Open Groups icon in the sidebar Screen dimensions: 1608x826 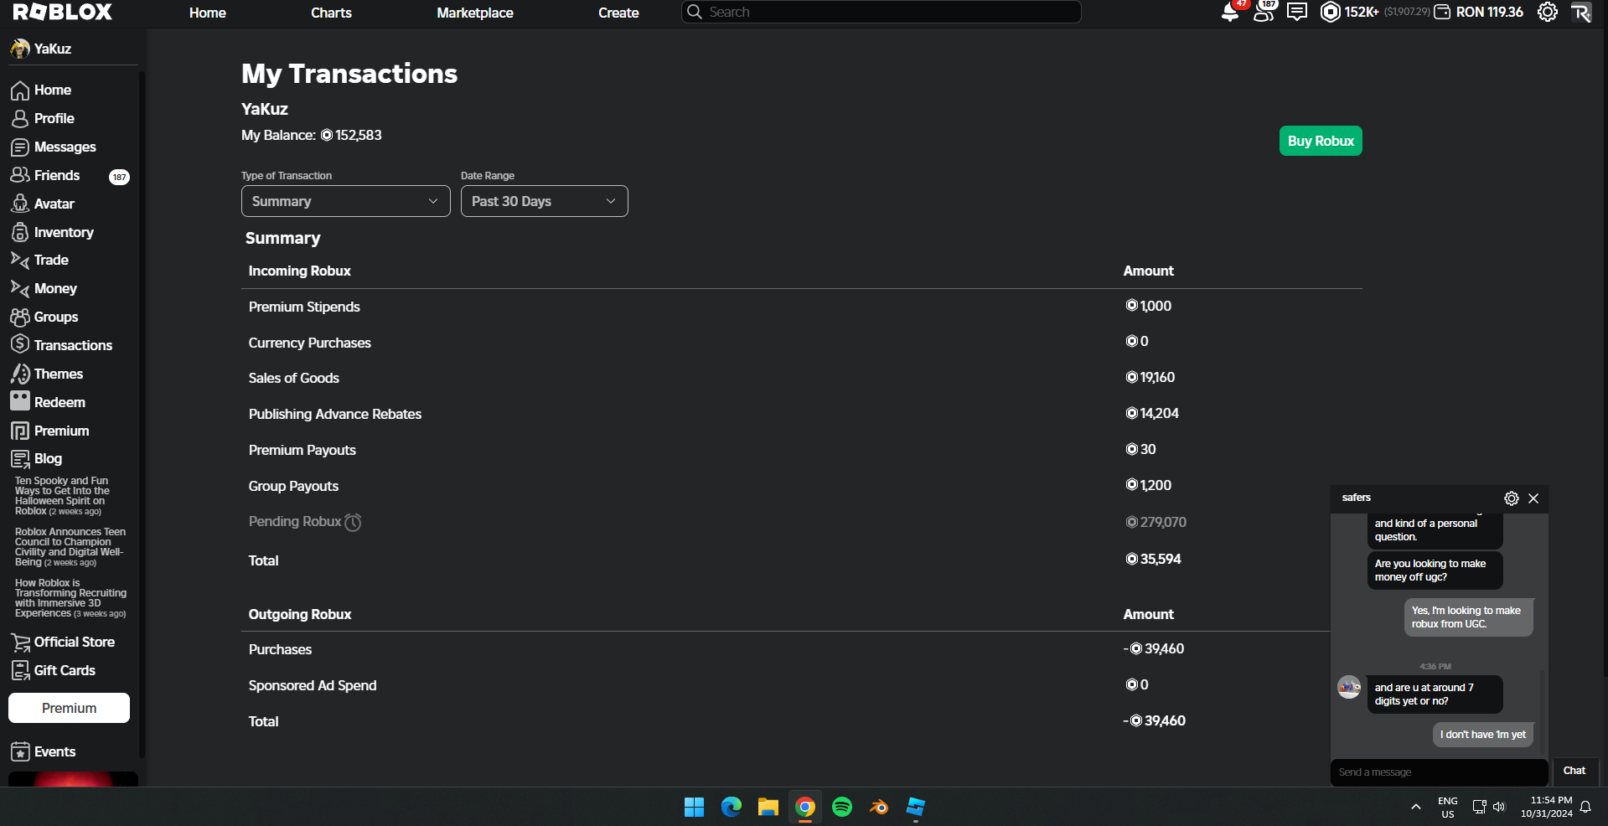(x=20, y=317)
